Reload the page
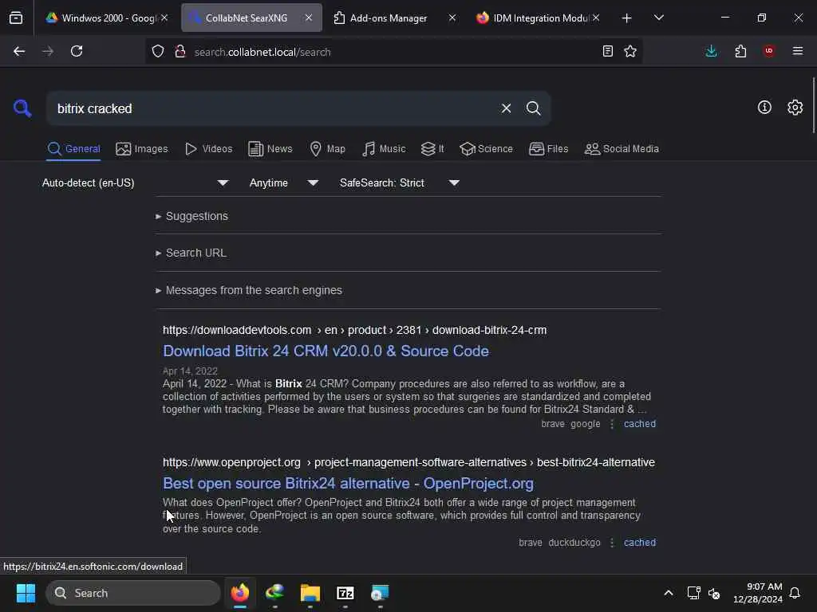This screenshot has width=817, height=612. coord(77,51)
